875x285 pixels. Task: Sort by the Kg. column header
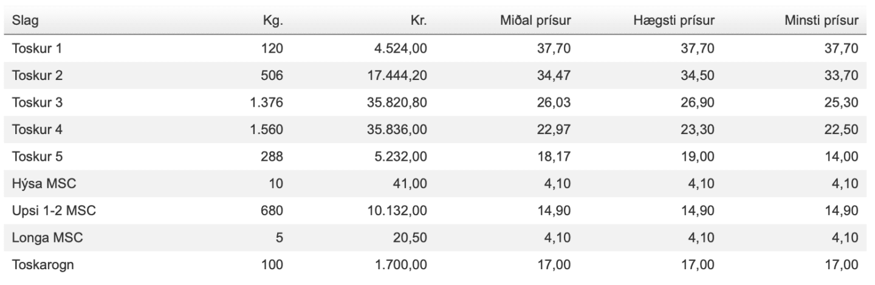[x=274, y=21]
